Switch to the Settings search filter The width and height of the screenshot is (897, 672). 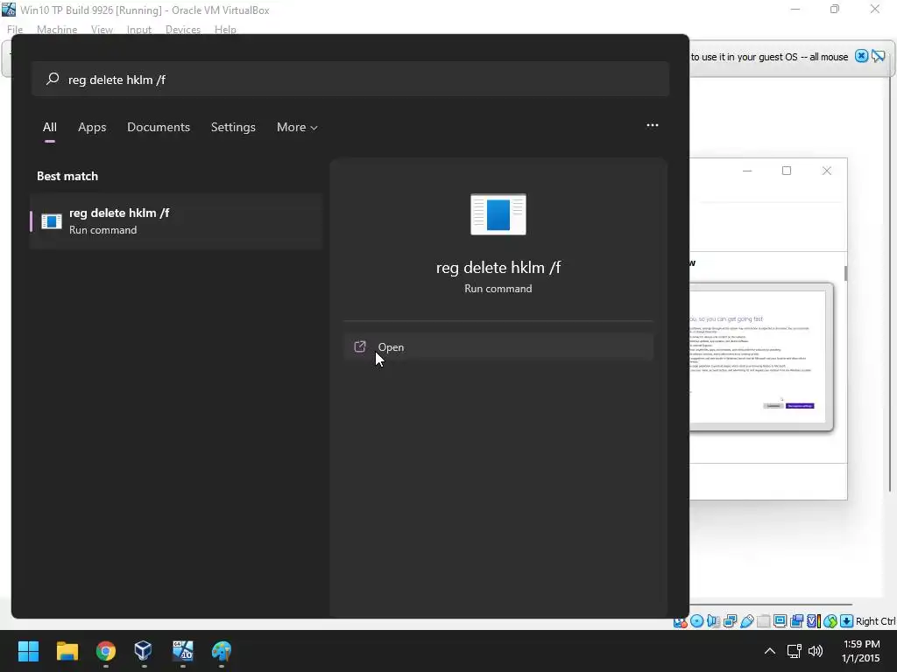(x=233, y=127)
